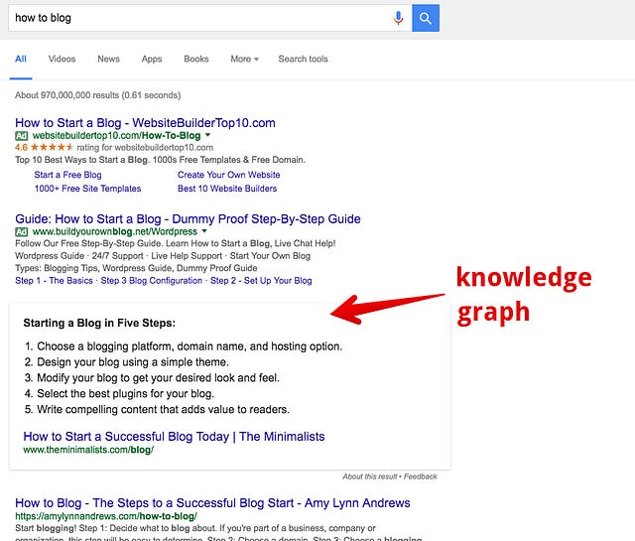The width and height of the screenshot is (635, 541).
Task: Open "Step 2 - Set Up Your Blog" link
Action: pos(261,281)
